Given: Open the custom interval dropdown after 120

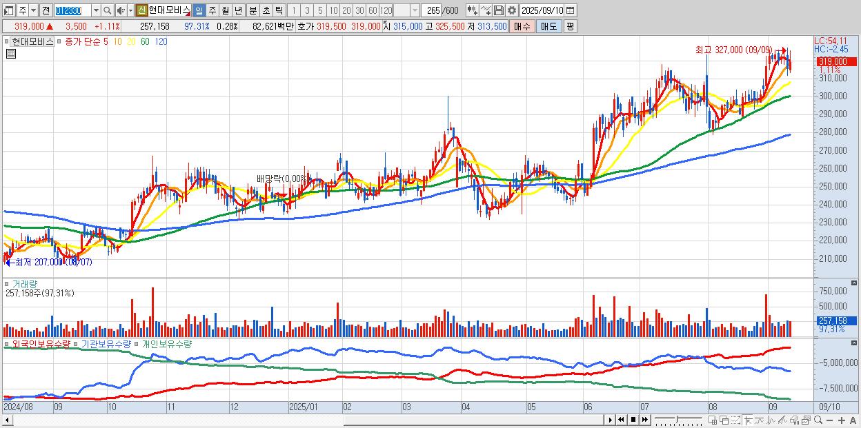Looking at the screenshot, I should coord(415,10).
